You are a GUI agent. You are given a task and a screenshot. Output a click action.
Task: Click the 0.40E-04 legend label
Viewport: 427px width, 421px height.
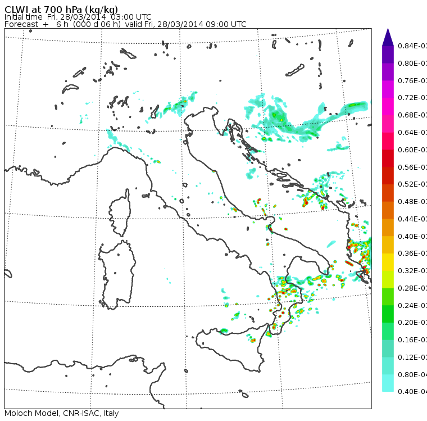412,392
